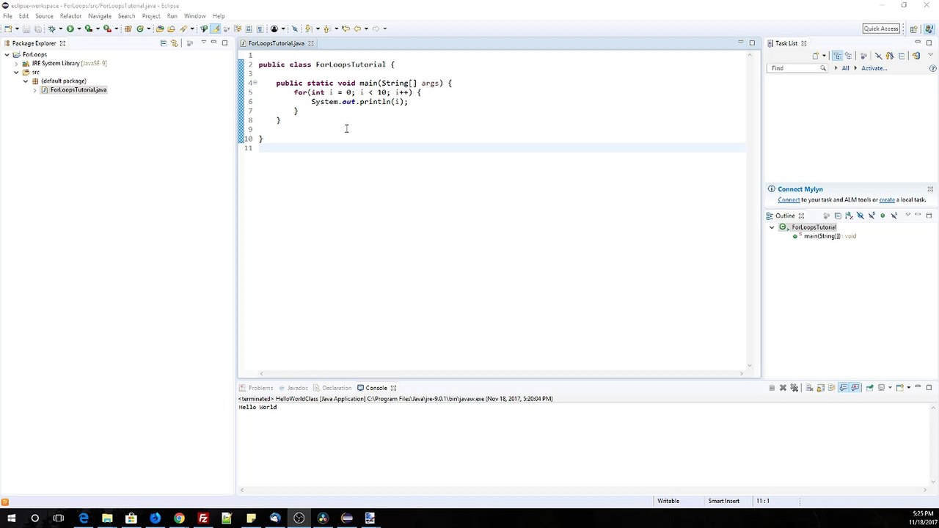Screen dimensions: 939x528
Task: Open the Navigate menu
Action: (100, 15)
